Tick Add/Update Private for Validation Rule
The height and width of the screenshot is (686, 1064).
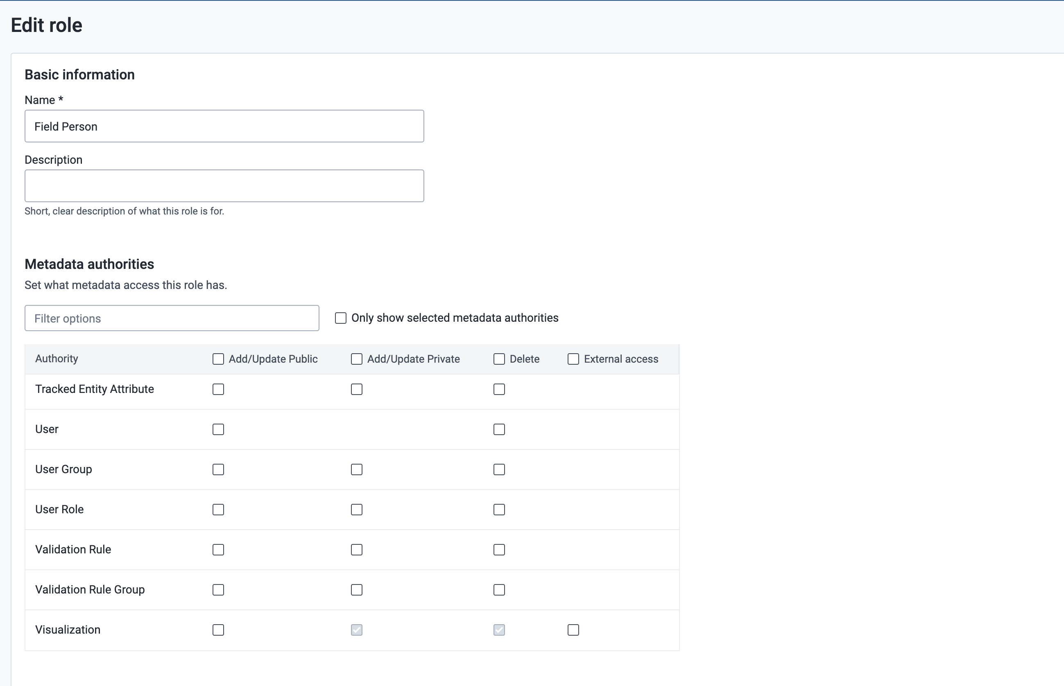click(x=357, y=550)
